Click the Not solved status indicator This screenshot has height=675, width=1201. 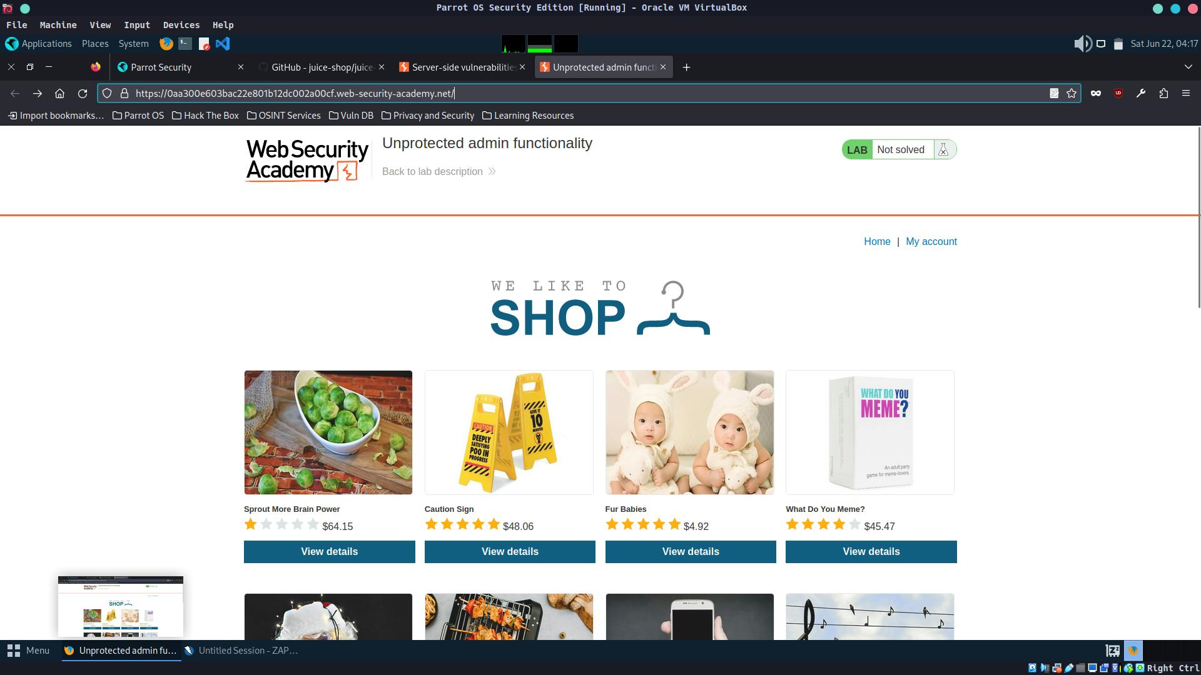tap(901, 150)
